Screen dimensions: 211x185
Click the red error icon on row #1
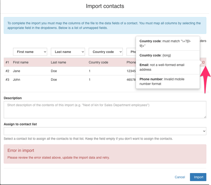coord(203,62)
